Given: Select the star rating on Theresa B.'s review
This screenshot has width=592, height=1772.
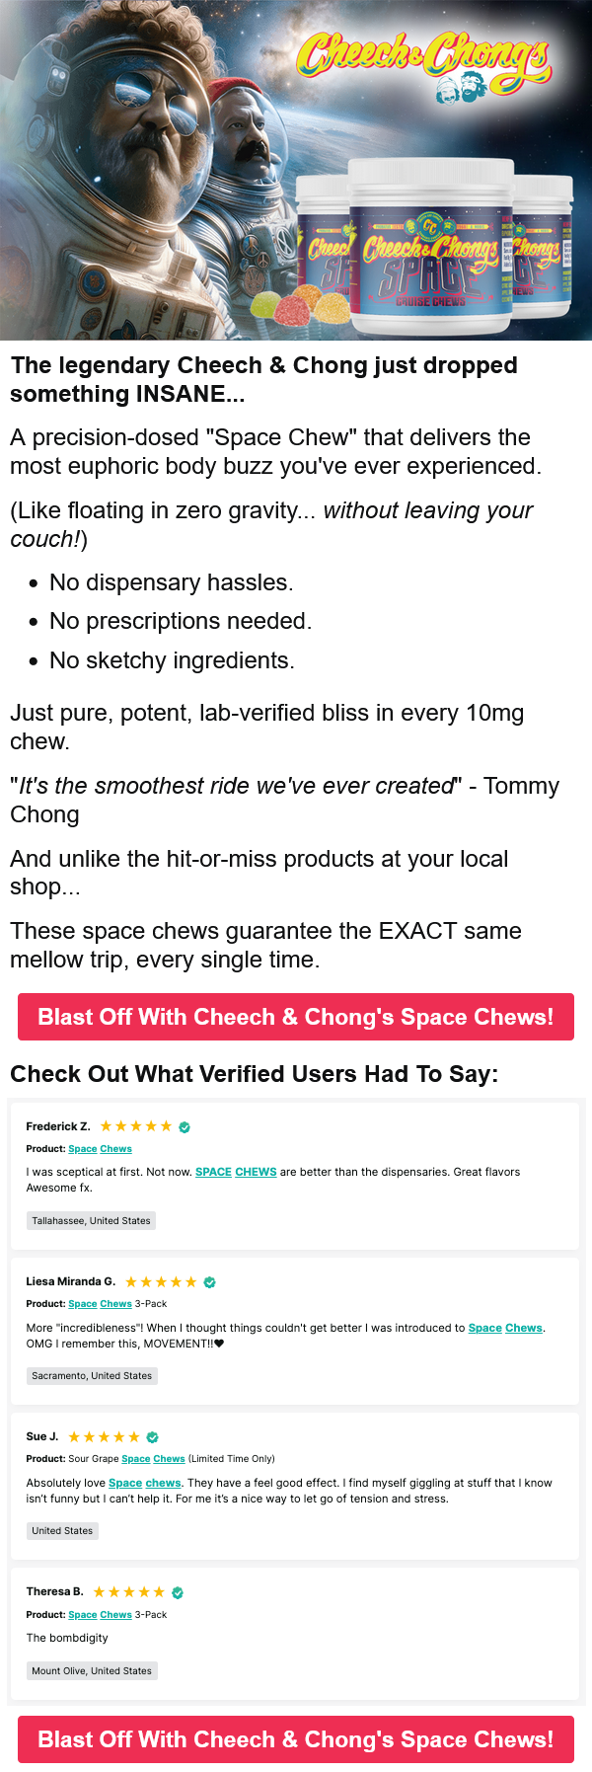Looking at the screenshot, I should 129,1592.
